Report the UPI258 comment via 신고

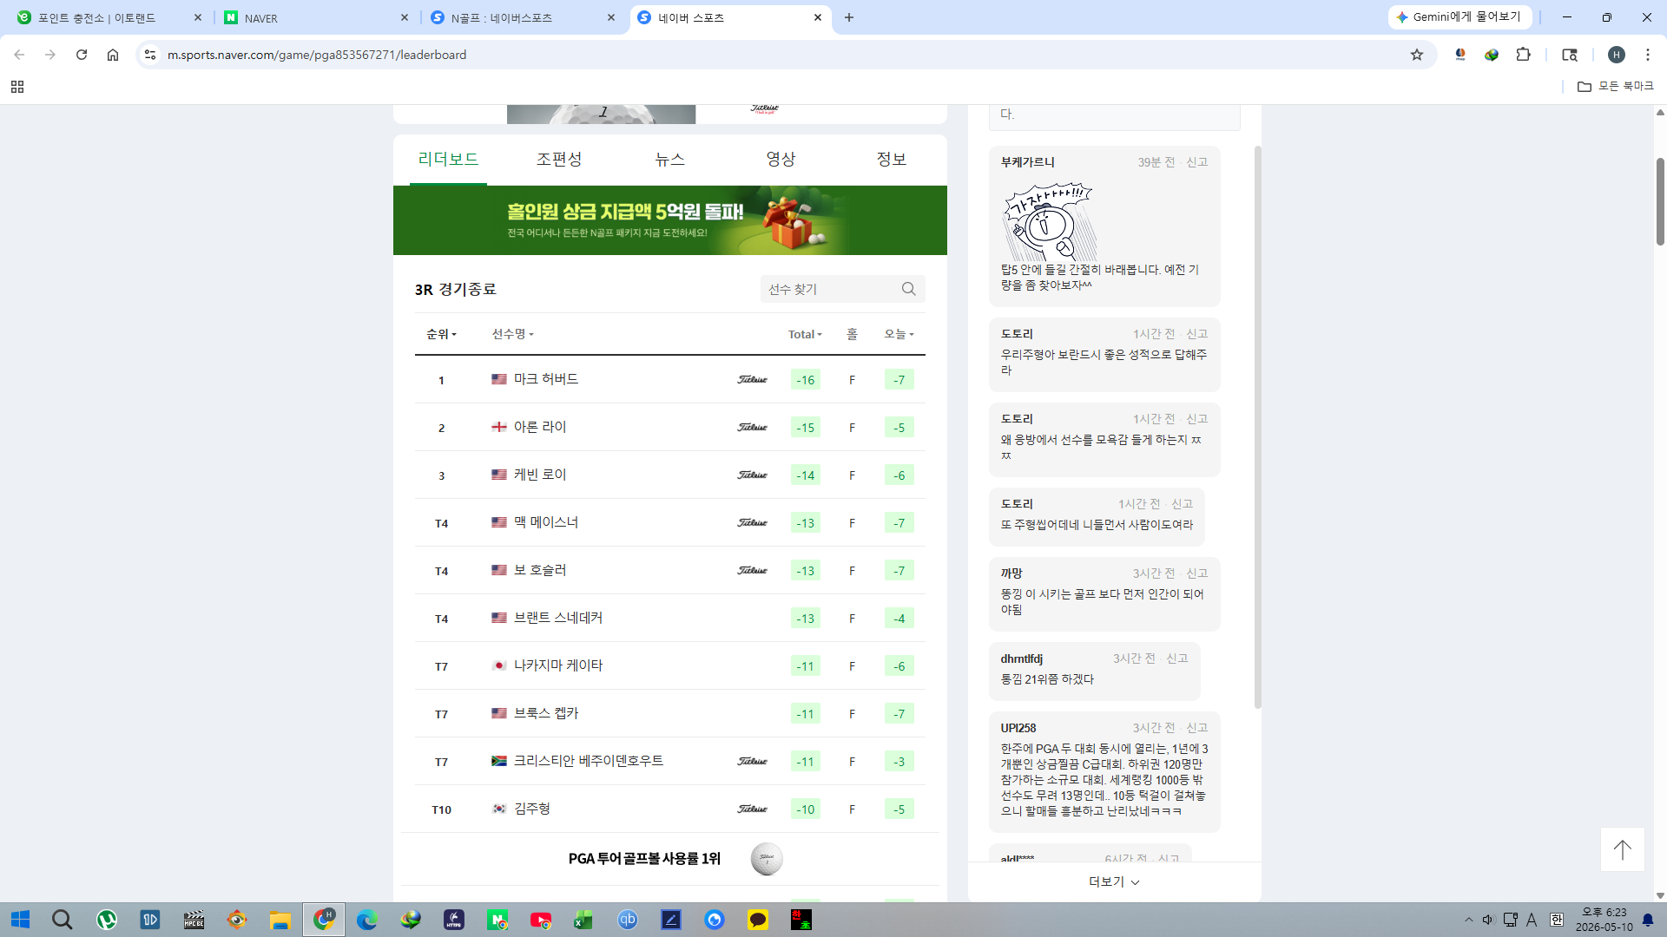coord(1197,728)
